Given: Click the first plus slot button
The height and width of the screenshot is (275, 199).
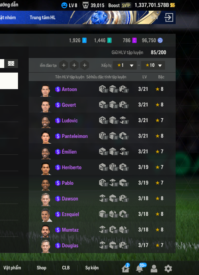Looking at the screenshot, I should (x=64, y=65).
